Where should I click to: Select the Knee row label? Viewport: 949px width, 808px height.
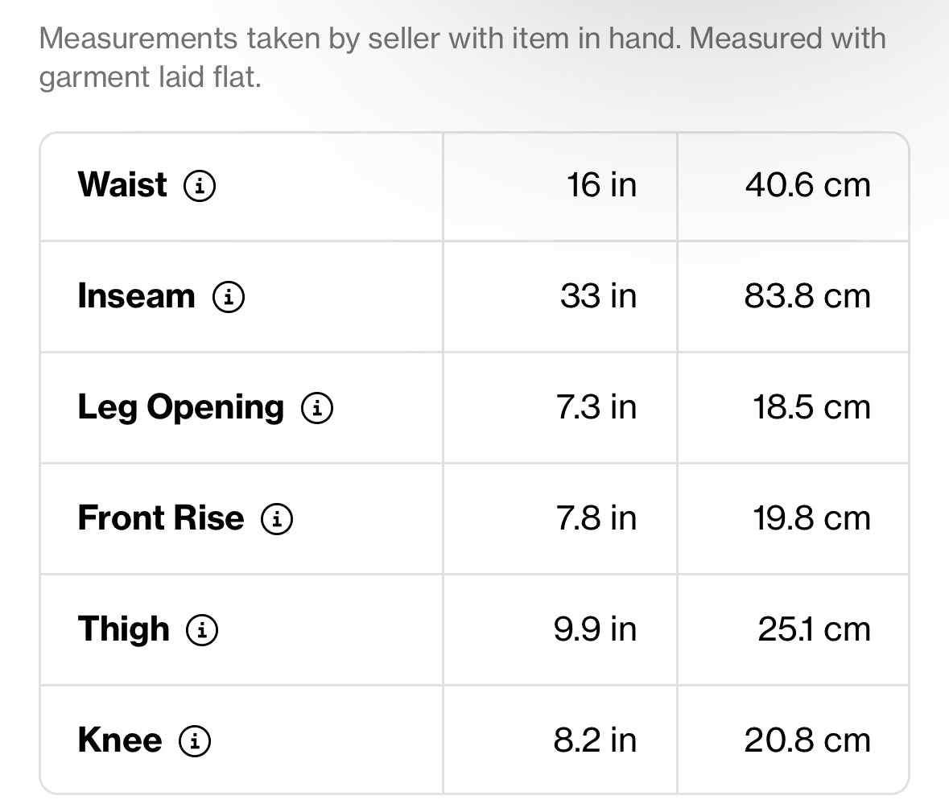click(x=120, y=740)
